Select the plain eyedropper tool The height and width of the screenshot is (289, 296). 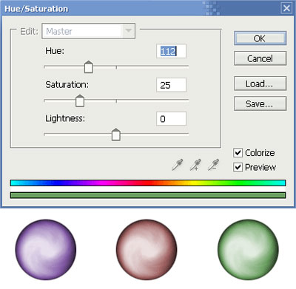(x=178, y=165)
